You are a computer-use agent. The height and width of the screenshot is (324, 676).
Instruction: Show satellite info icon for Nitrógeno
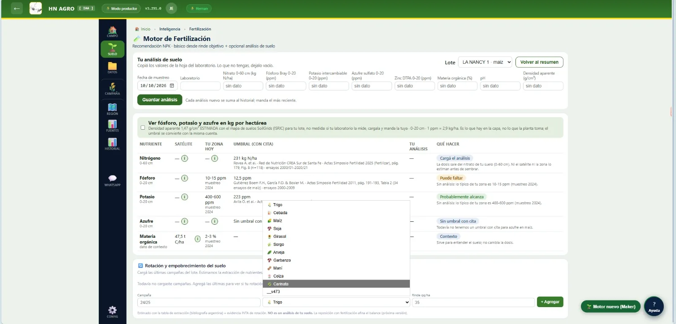pos(185,158)
